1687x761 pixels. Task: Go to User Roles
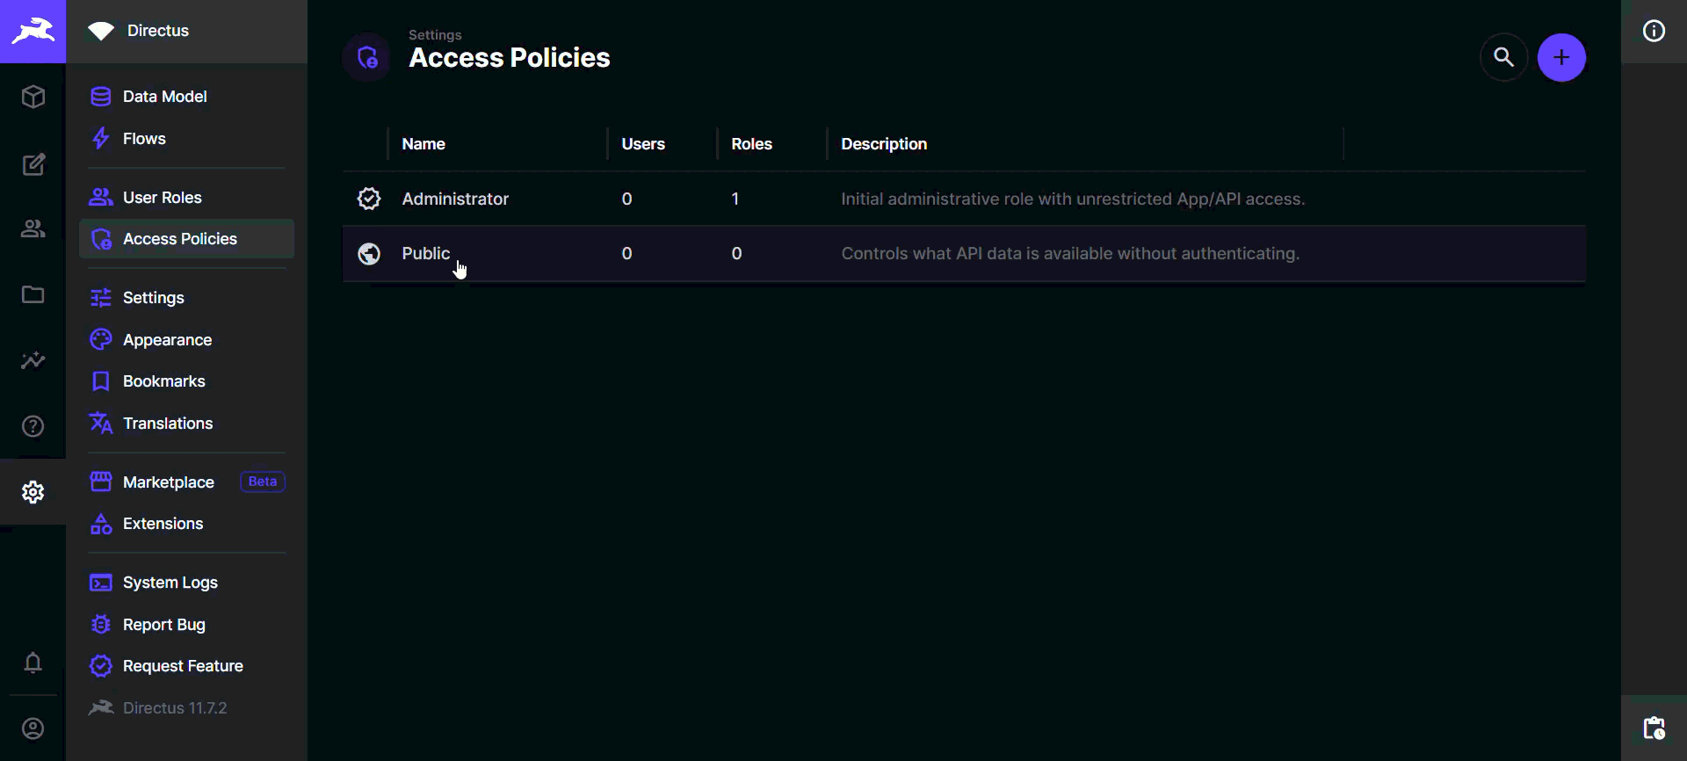point(186,198)
